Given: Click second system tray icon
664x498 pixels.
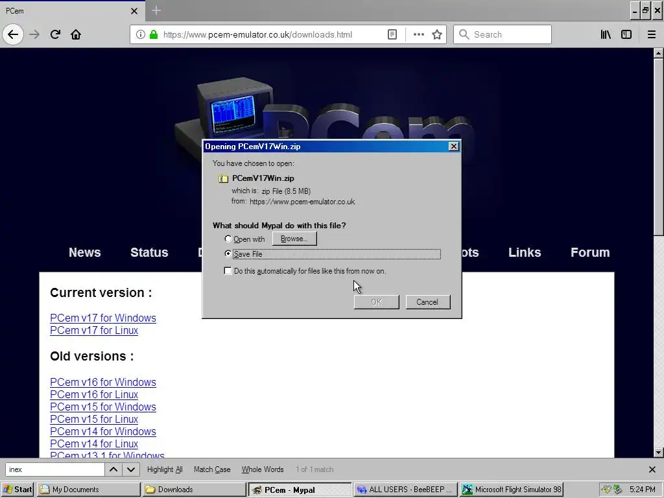Looking at the screenshot, I should [x=617, y=489].
